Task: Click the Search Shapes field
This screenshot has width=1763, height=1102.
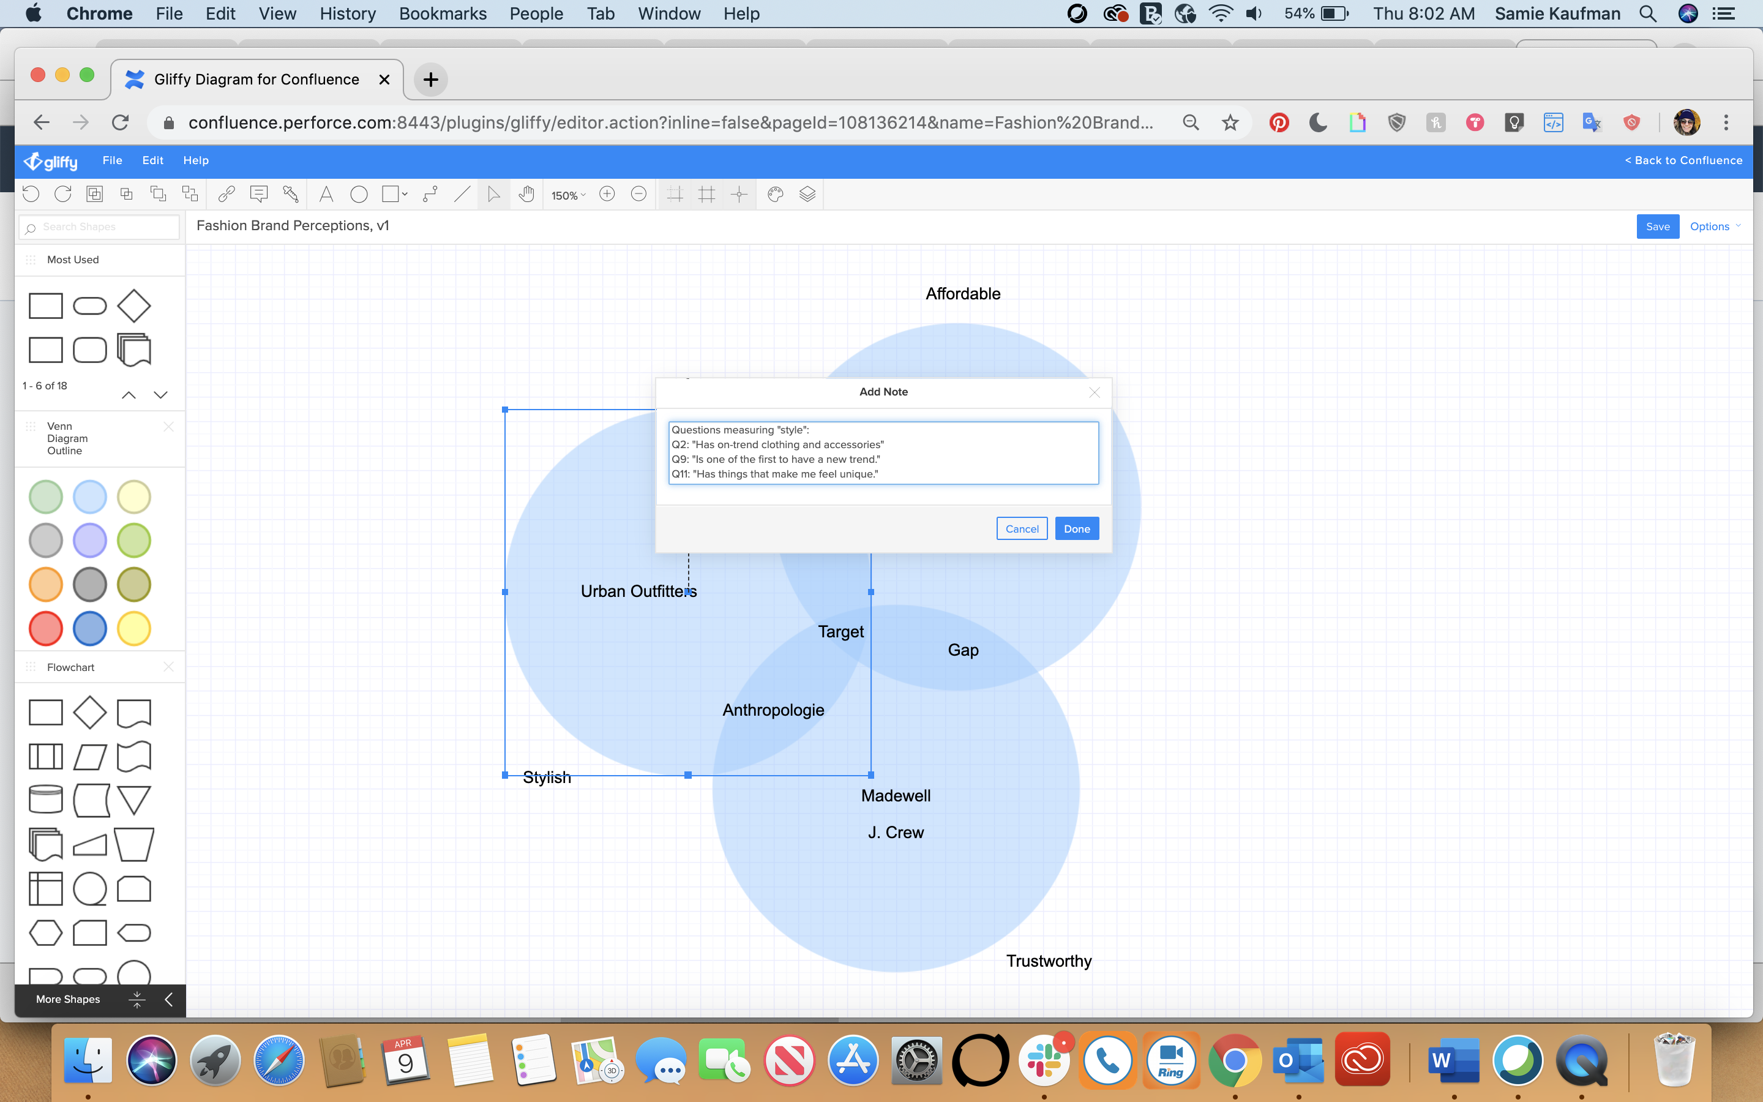Action: [99, 227]
